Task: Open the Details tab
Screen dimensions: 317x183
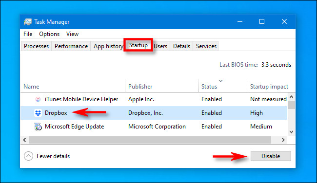Action: coord(181,46)
